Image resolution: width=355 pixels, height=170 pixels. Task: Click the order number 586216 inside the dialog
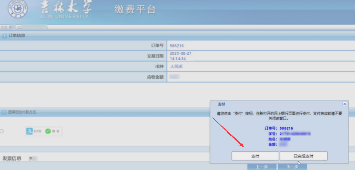(x=287, y=128)
